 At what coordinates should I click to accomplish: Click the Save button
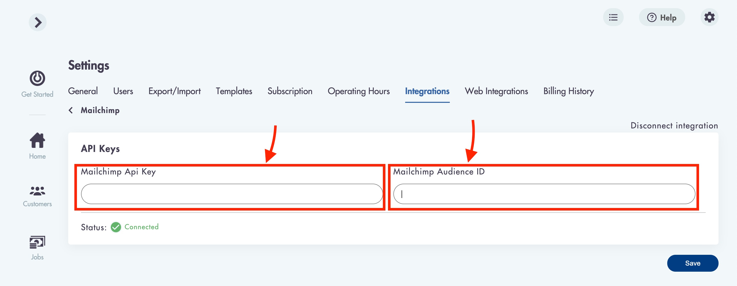click(x=692, y=263)
